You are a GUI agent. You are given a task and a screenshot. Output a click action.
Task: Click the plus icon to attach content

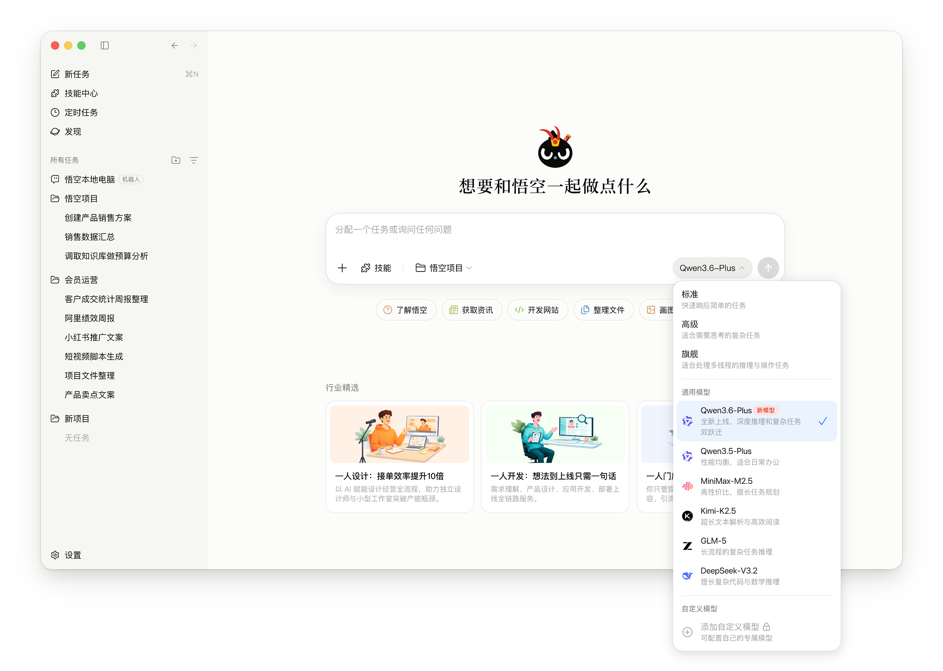point(342,268)
